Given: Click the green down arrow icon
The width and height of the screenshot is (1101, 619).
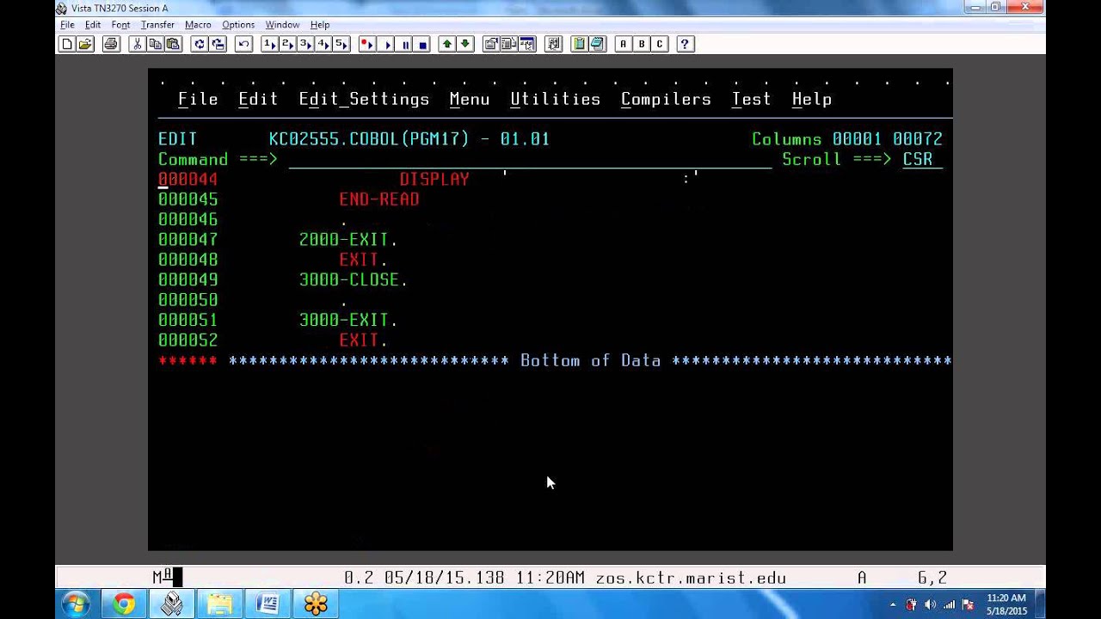Looking at the screenshot, I should 465,44.
